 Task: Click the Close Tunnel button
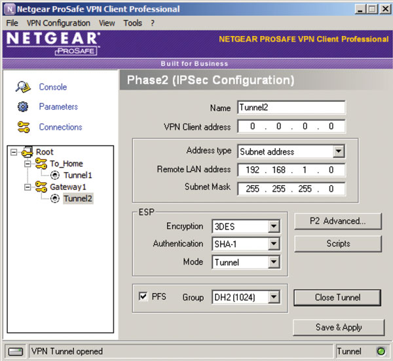[x=337, y=297]
